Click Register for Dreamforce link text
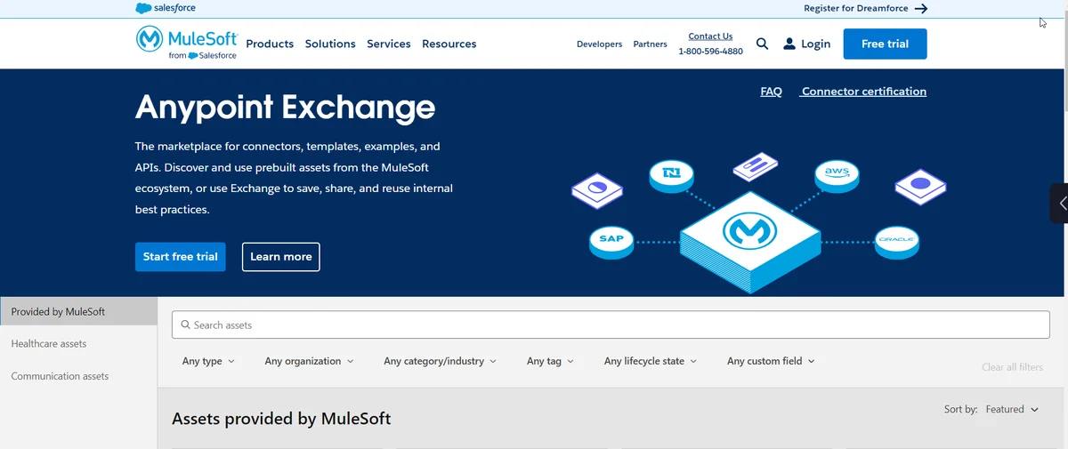Image resolution: width=1068 pixels, height=449 pixels. (856, 9)
